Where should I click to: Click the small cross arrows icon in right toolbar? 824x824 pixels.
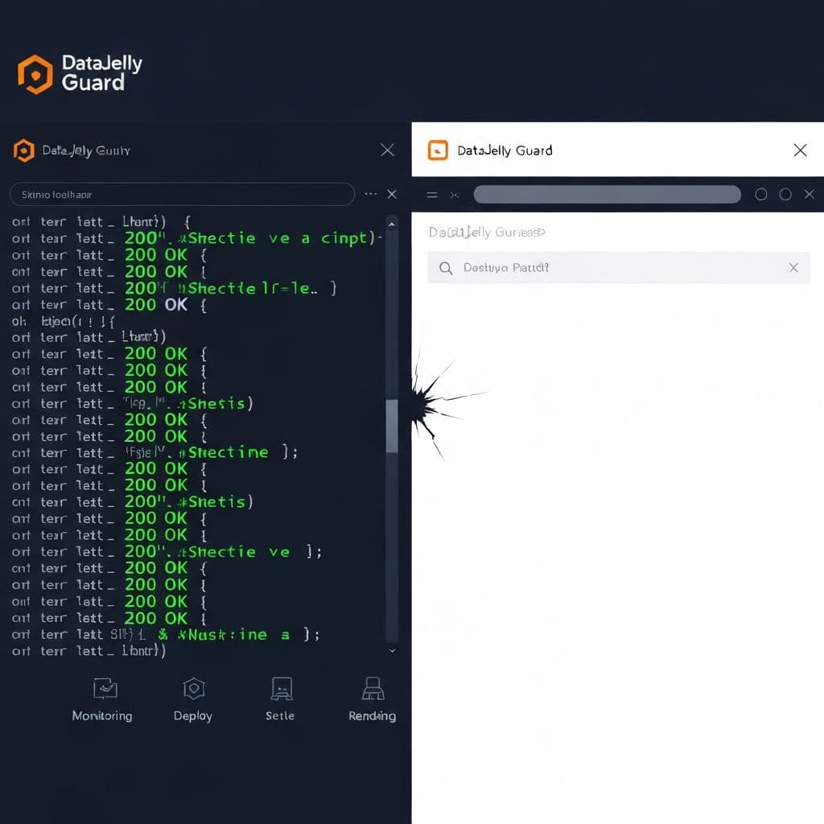tap(455, 195)
